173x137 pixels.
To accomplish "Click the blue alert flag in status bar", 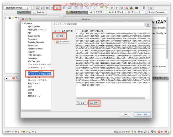I will click(33, 132).
